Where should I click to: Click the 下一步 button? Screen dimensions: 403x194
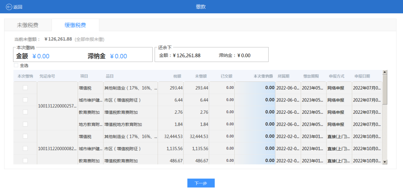coord(201,183)
